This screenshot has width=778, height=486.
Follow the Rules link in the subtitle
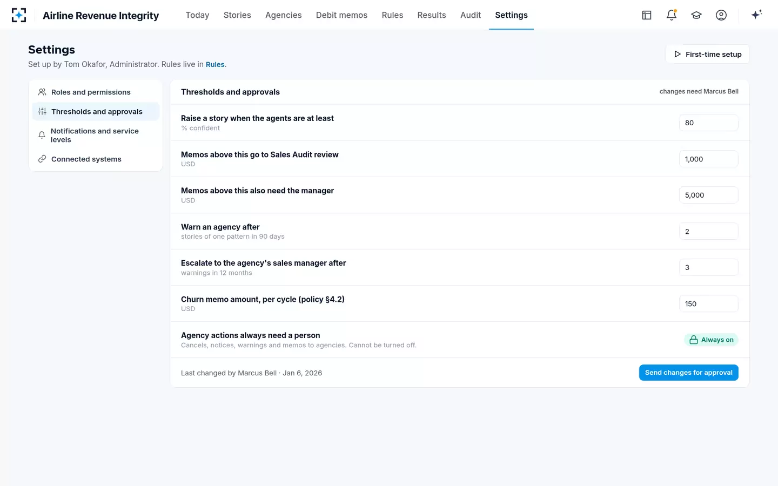click(215, 65)
